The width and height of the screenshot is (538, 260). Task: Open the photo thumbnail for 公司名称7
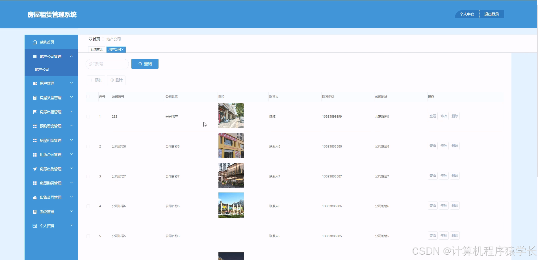coord(231,175)
